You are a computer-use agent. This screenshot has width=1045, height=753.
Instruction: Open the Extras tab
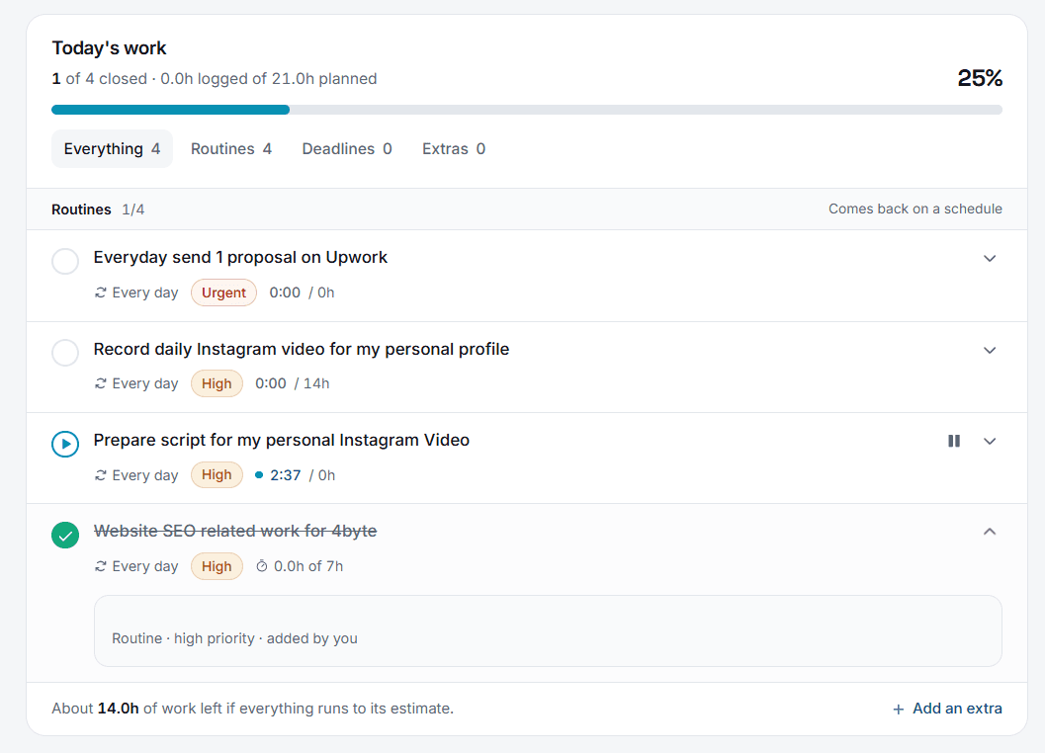(453, 148)
